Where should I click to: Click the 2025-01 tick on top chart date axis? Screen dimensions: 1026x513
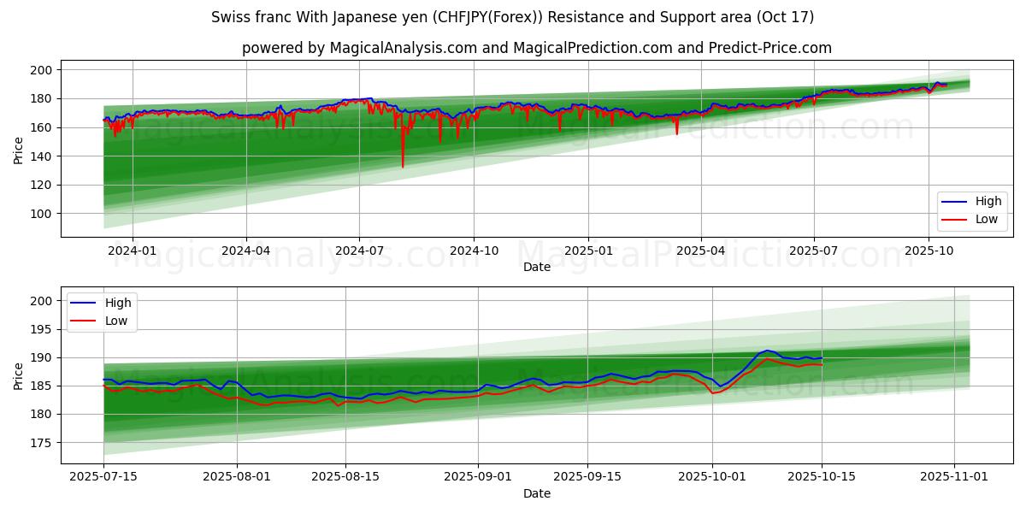click(588, 251)
